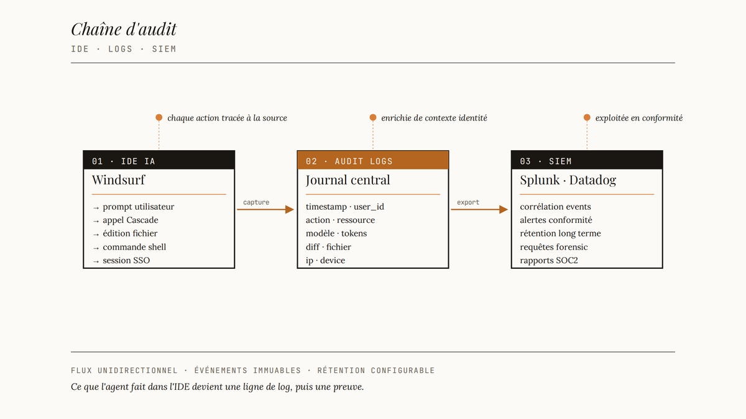
Task: Select the 'Windsurf' heading
Action: (119, 180)
